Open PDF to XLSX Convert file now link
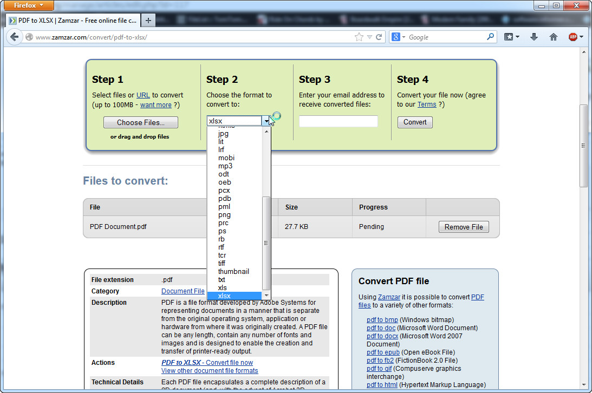The height and width of the screenshot is (393, 592). click(x=207, y=363)
